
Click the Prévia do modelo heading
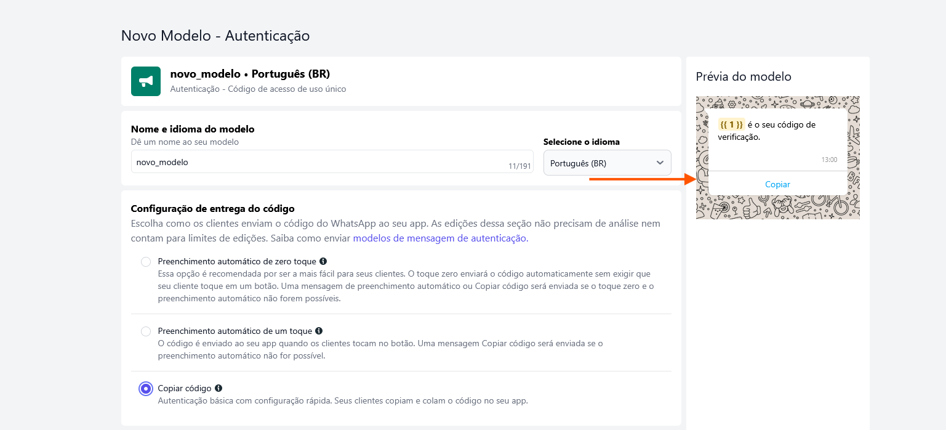coord(744,77)
